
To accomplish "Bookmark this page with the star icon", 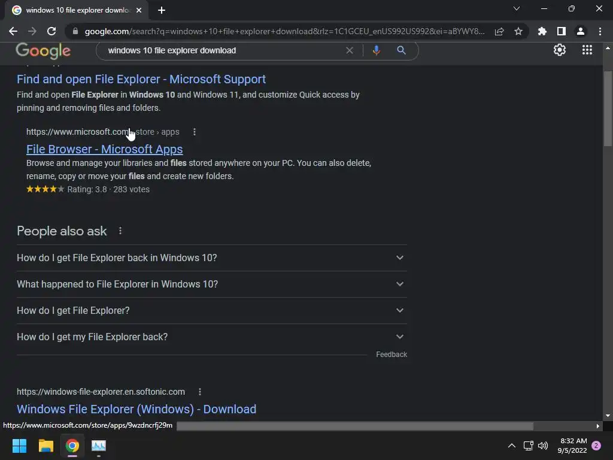I will pos(518,31).
